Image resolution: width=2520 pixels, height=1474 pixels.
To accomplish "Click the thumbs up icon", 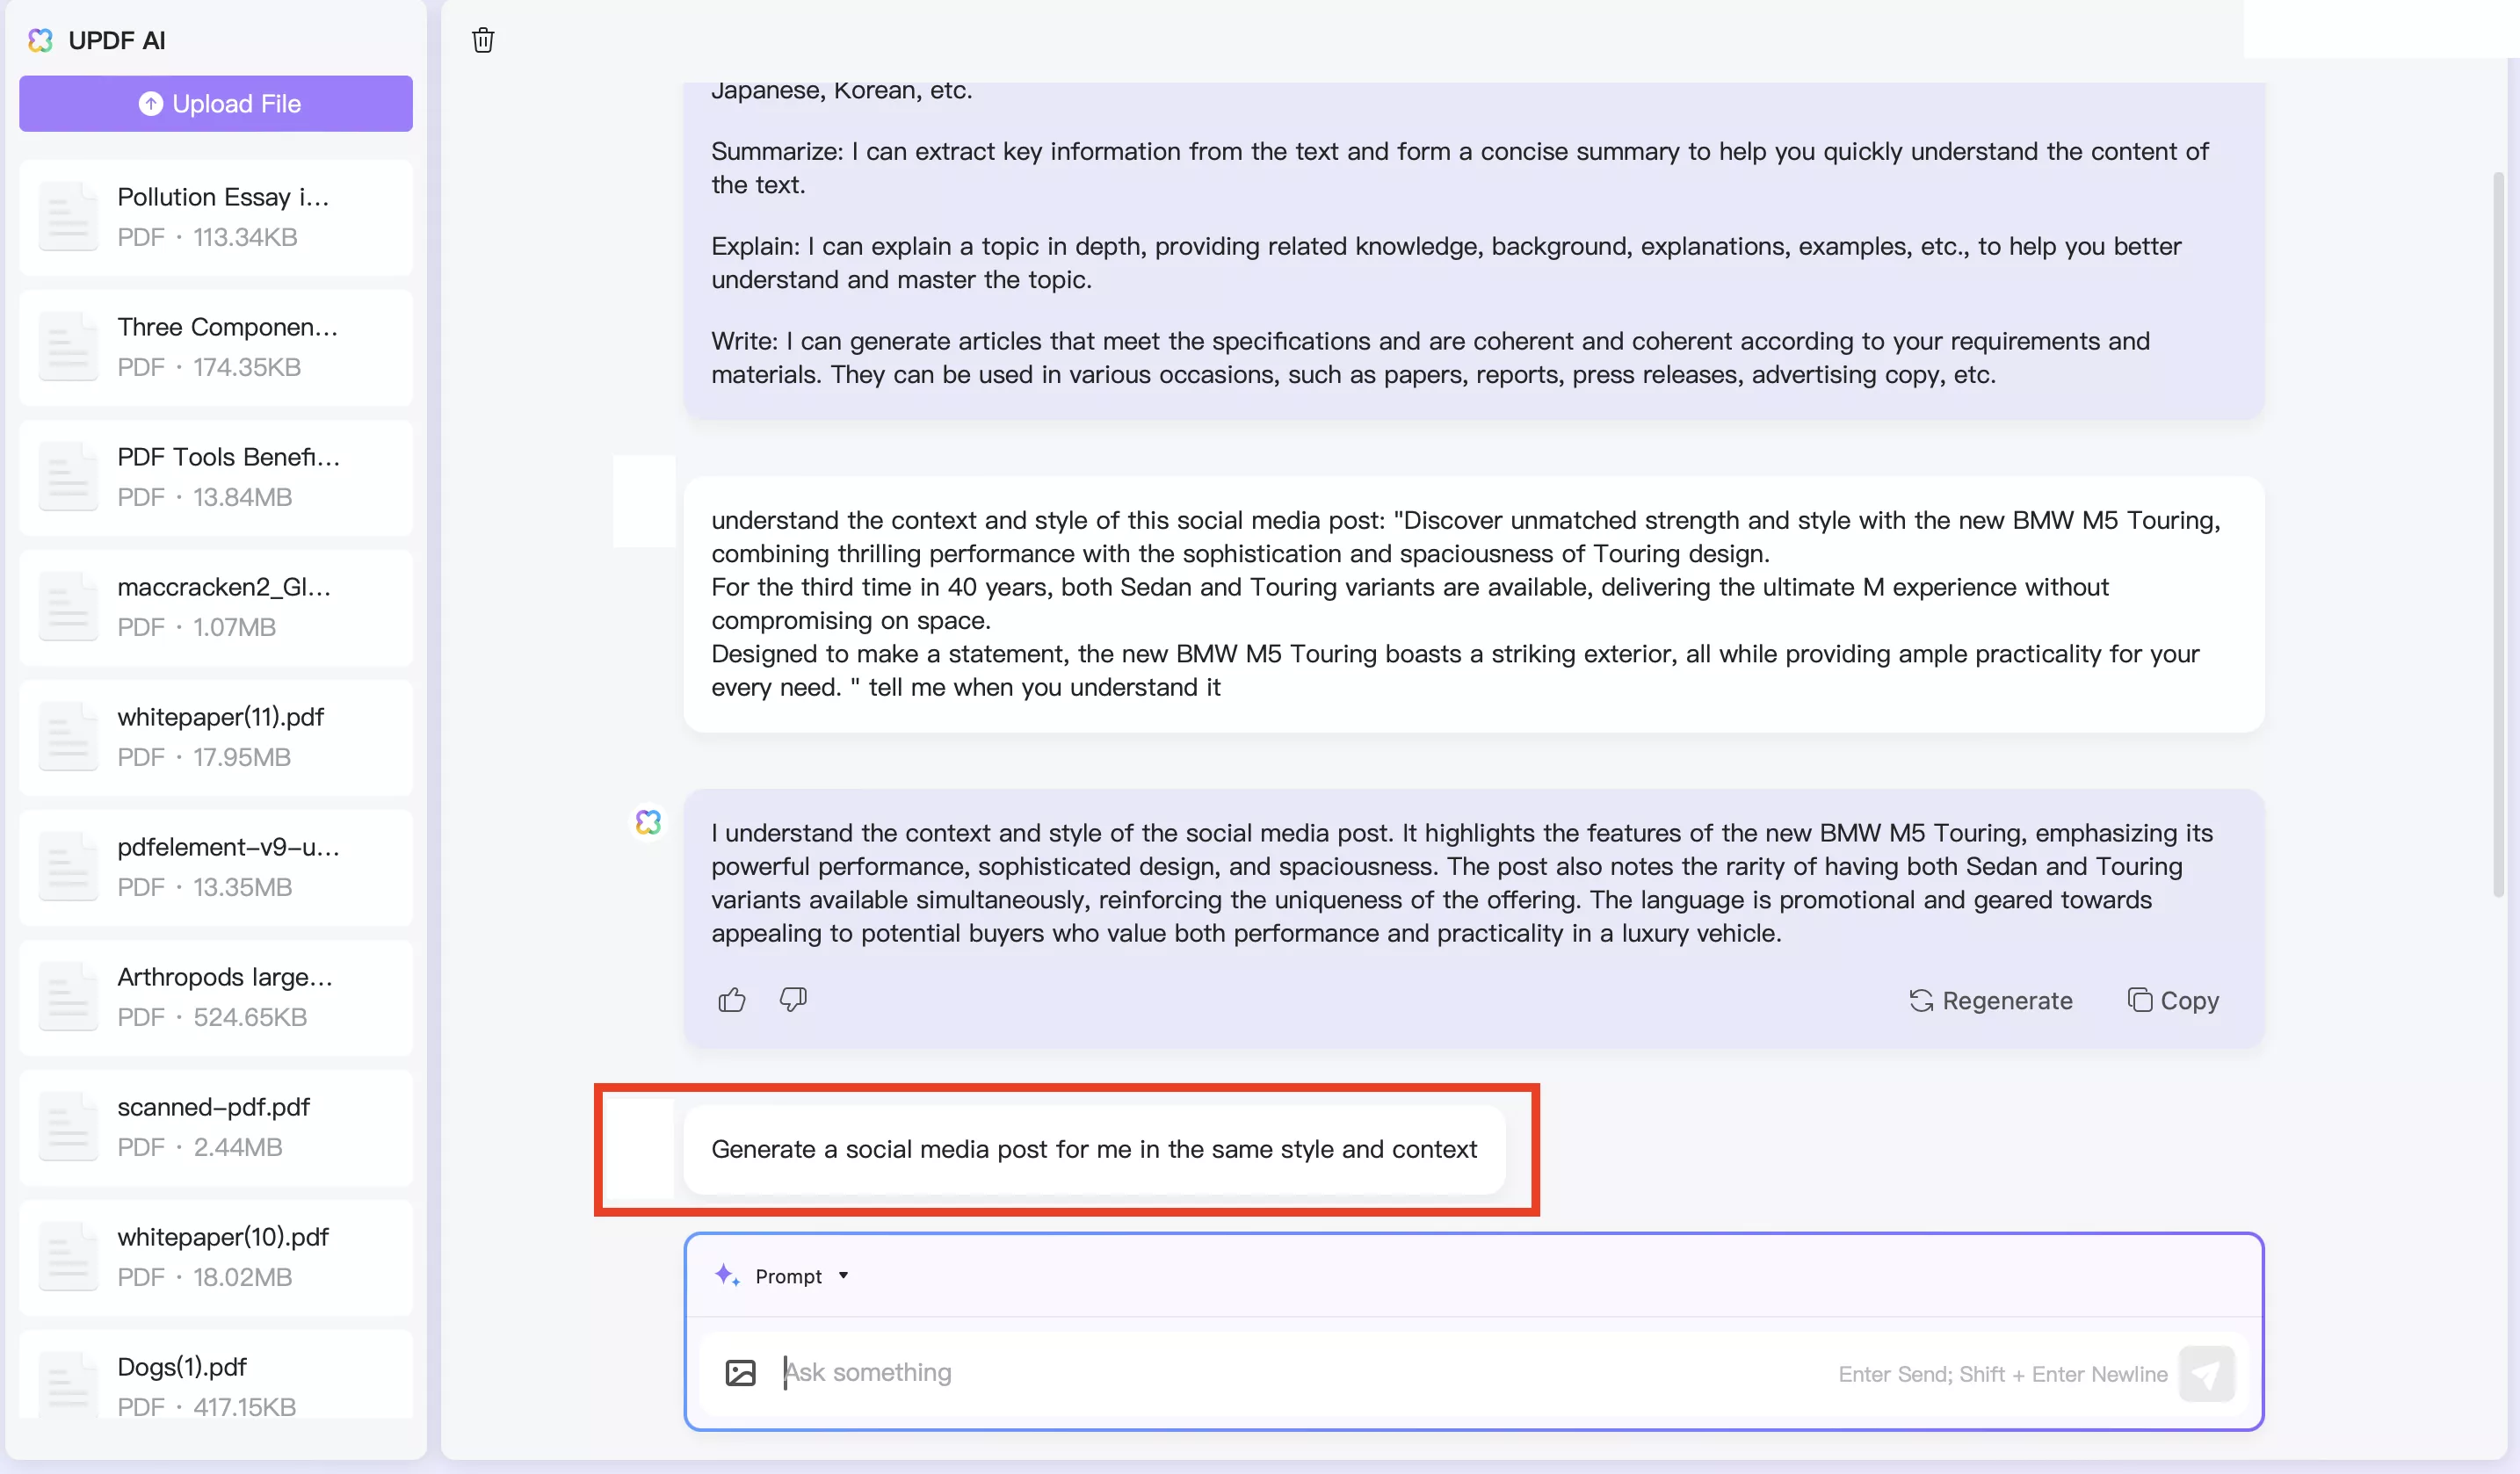I will [732, 1000].
